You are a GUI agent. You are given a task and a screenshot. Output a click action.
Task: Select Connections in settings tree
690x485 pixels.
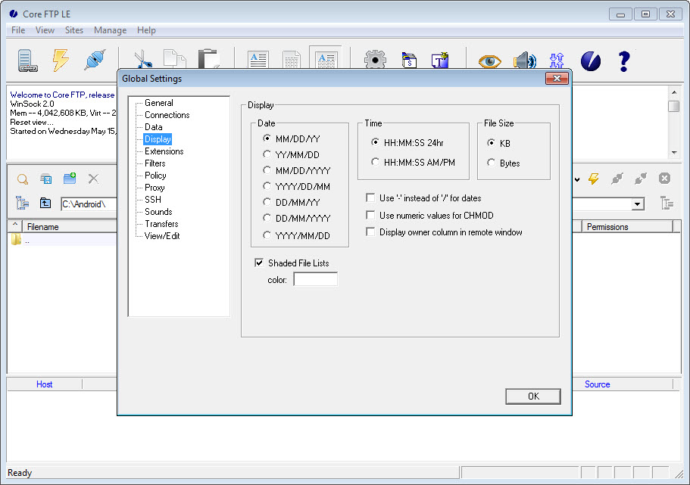(167, 115)
